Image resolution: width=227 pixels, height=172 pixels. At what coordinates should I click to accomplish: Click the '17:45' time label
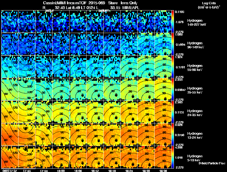tap(27, 171)
